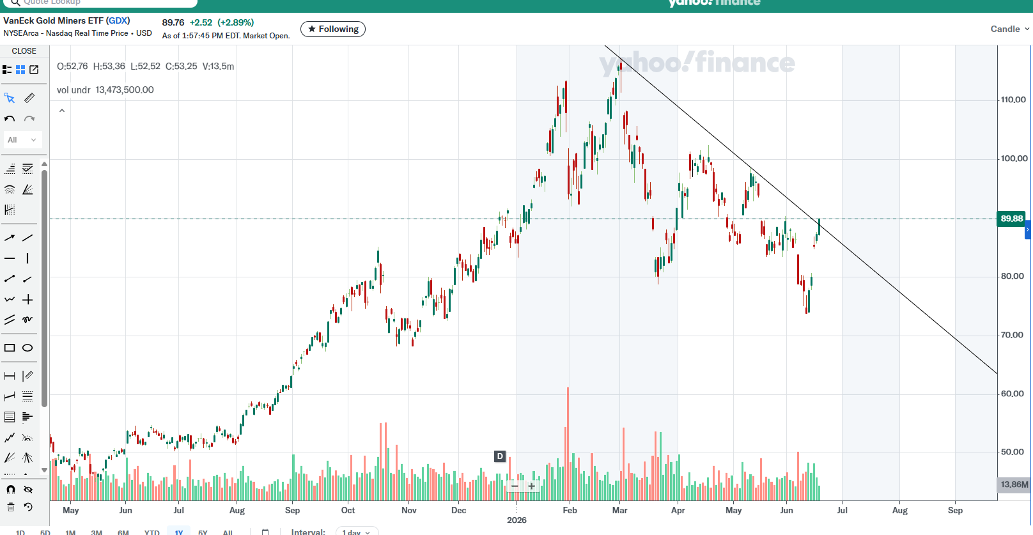
Task: Select the 5Y range tab
Action: pos(203,532)
